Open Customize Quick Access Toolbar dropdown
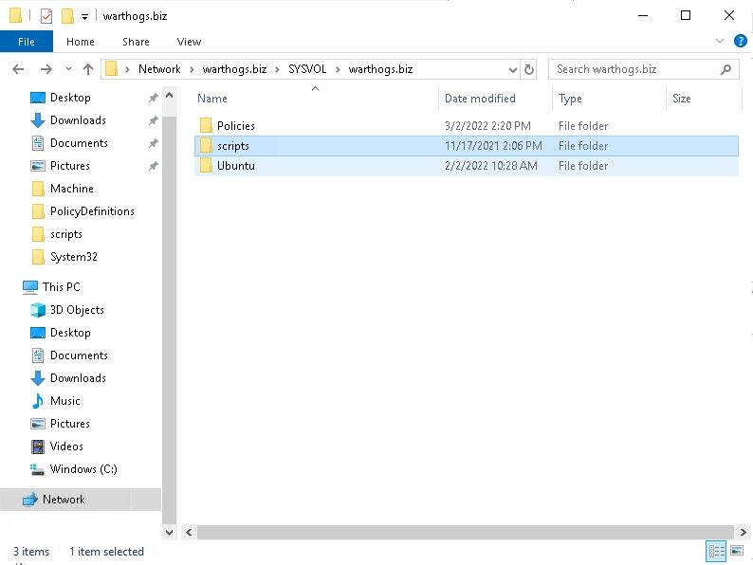 (84, 17)
